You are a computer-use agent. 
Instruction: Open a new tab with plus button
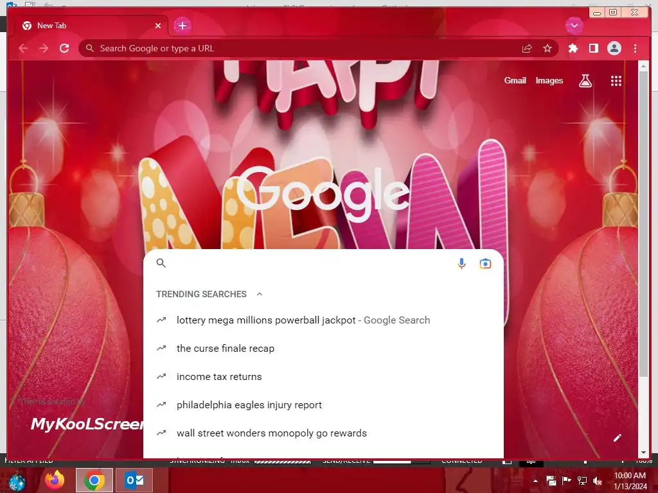182,26
